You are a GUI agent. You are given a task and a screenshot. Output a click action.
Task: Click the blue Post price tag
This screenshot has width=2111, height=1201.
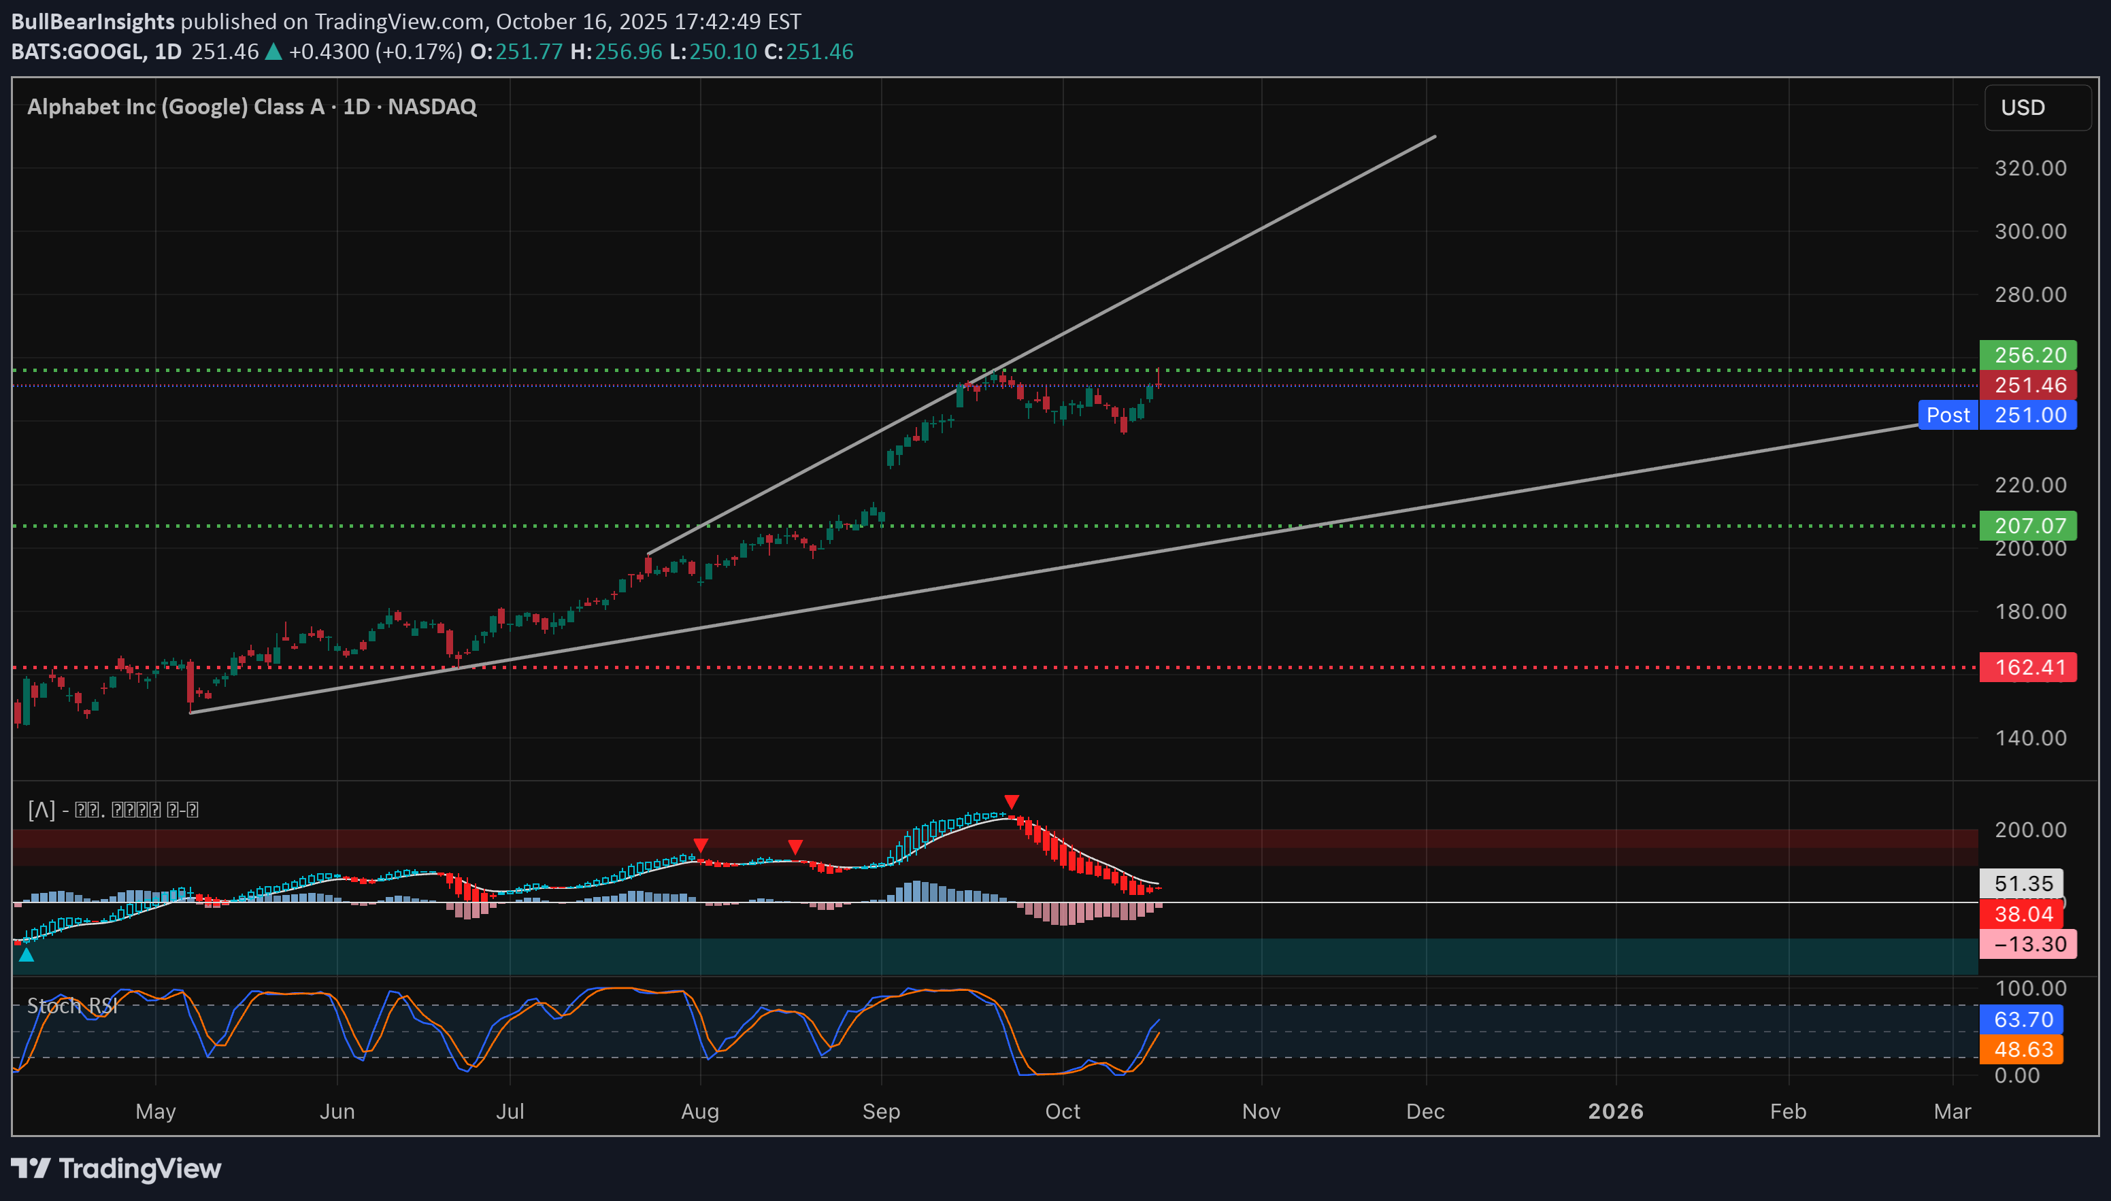[1948, 415]
